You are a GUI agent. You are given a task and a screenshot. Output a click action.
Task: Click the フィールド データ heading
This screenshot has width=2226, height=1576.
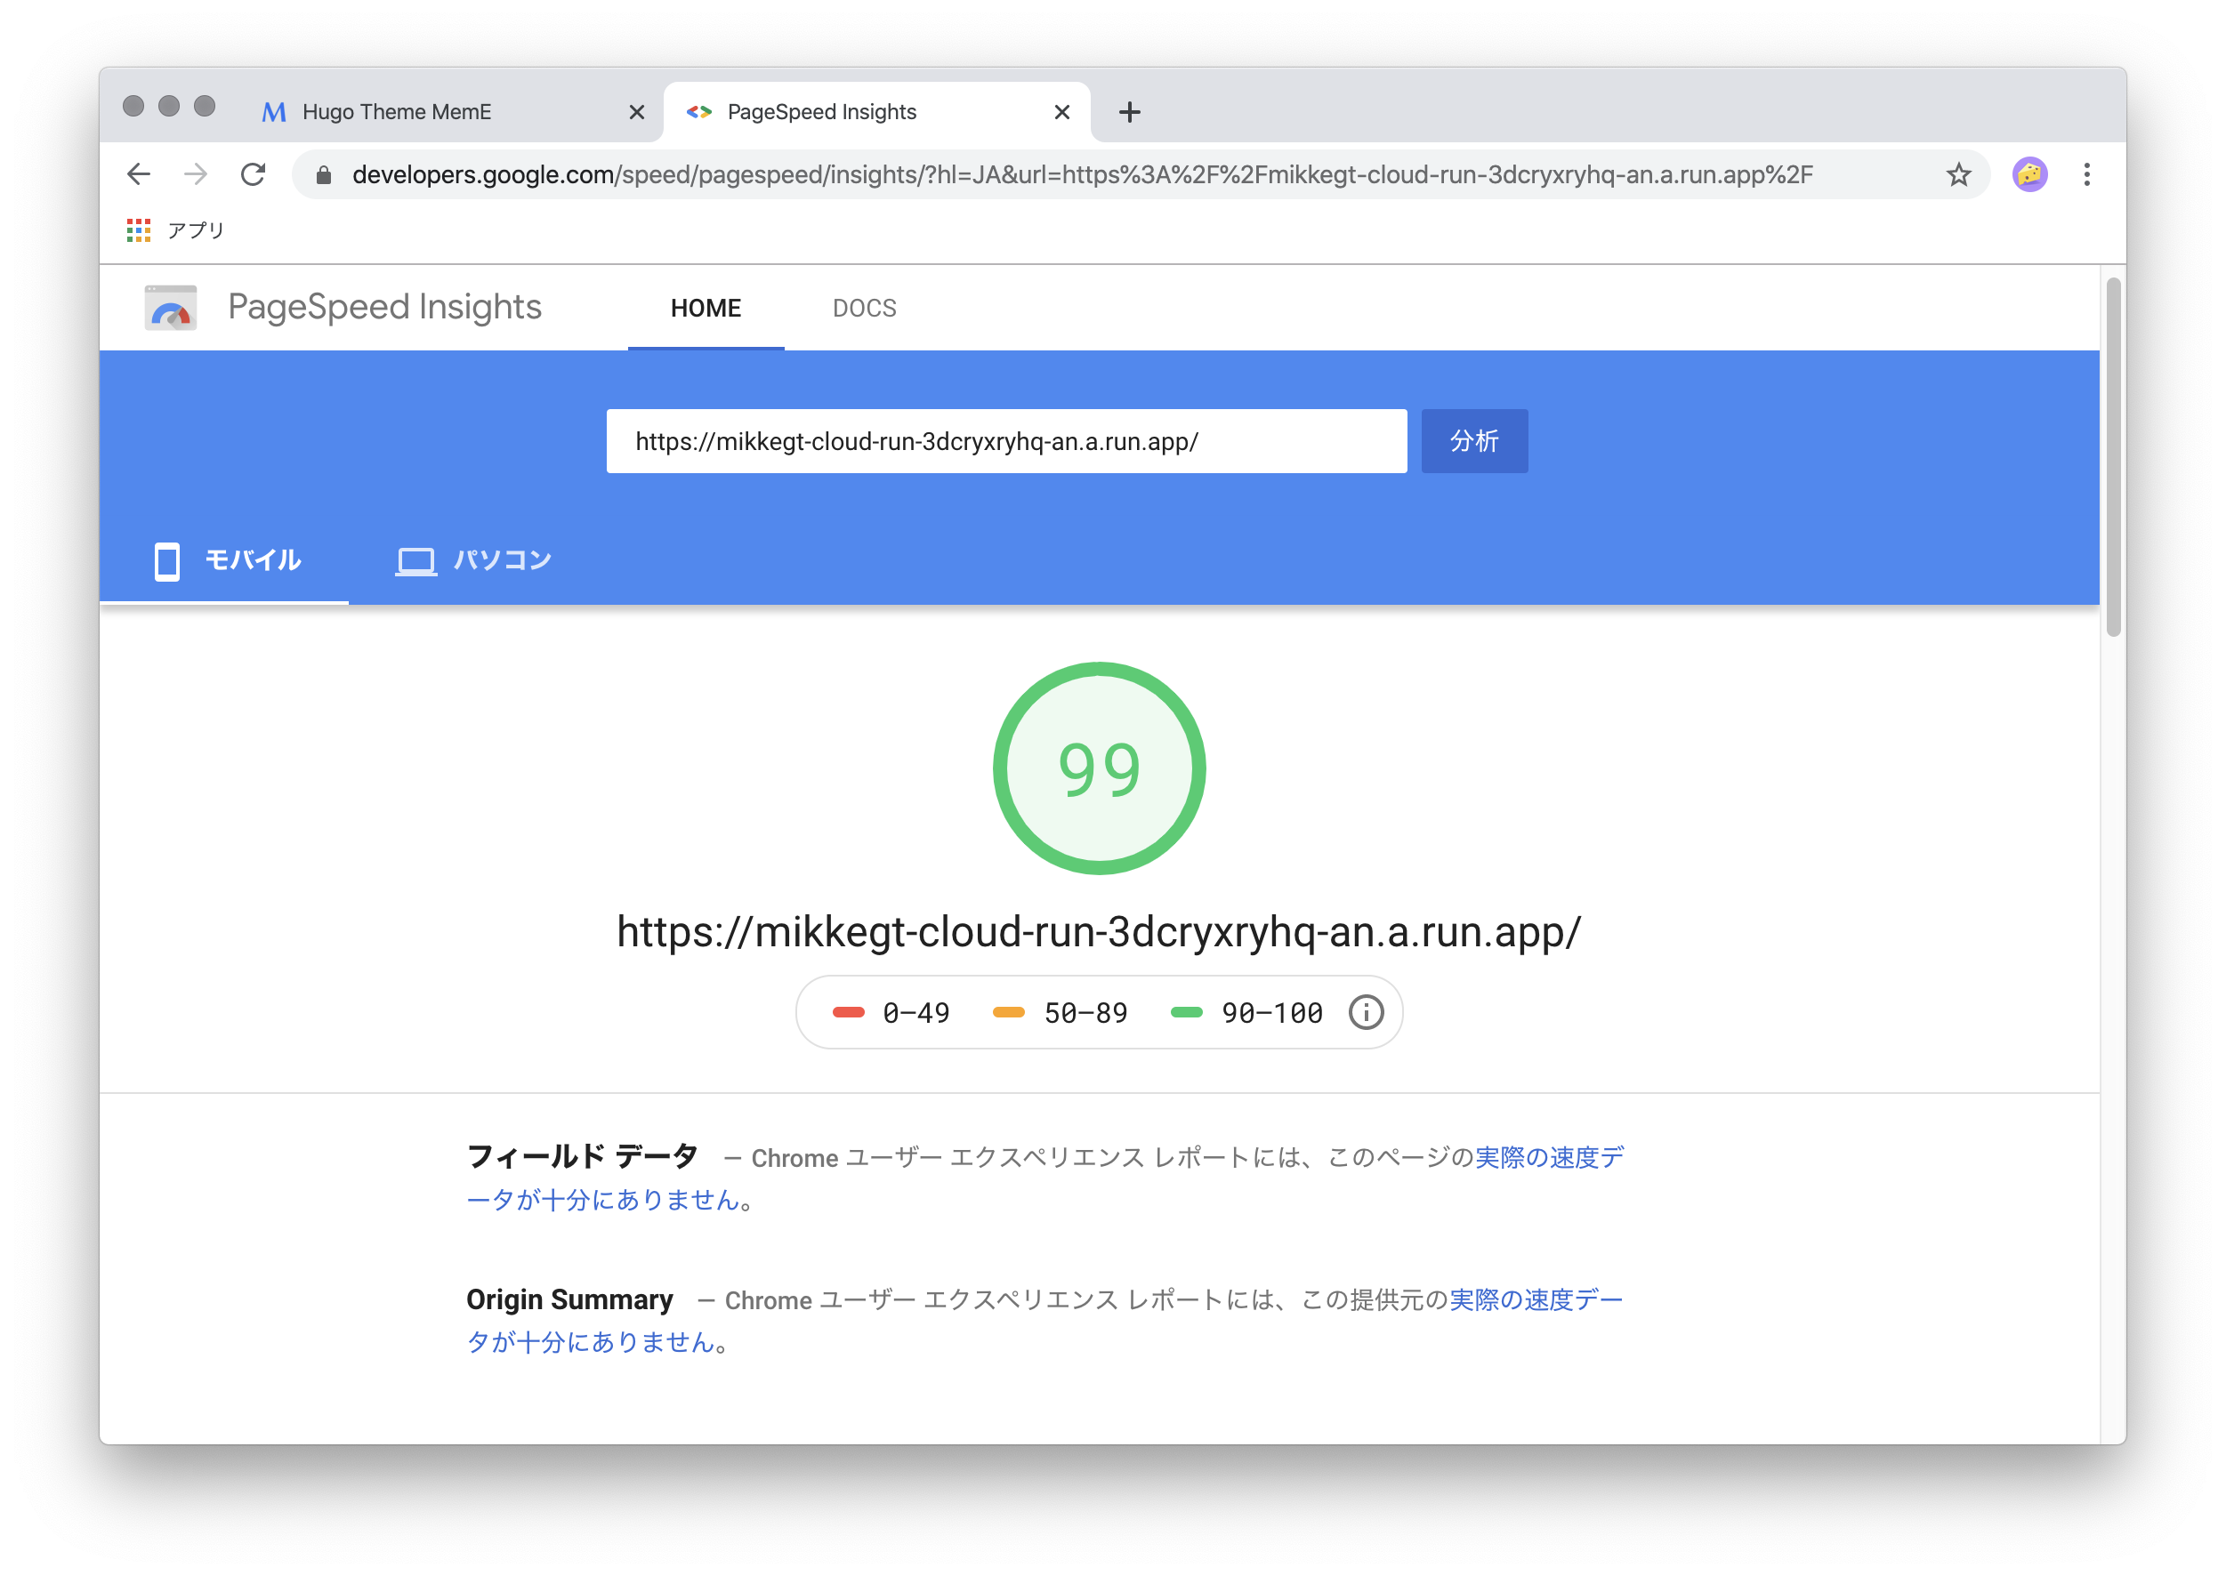(x=582, y=1156)
